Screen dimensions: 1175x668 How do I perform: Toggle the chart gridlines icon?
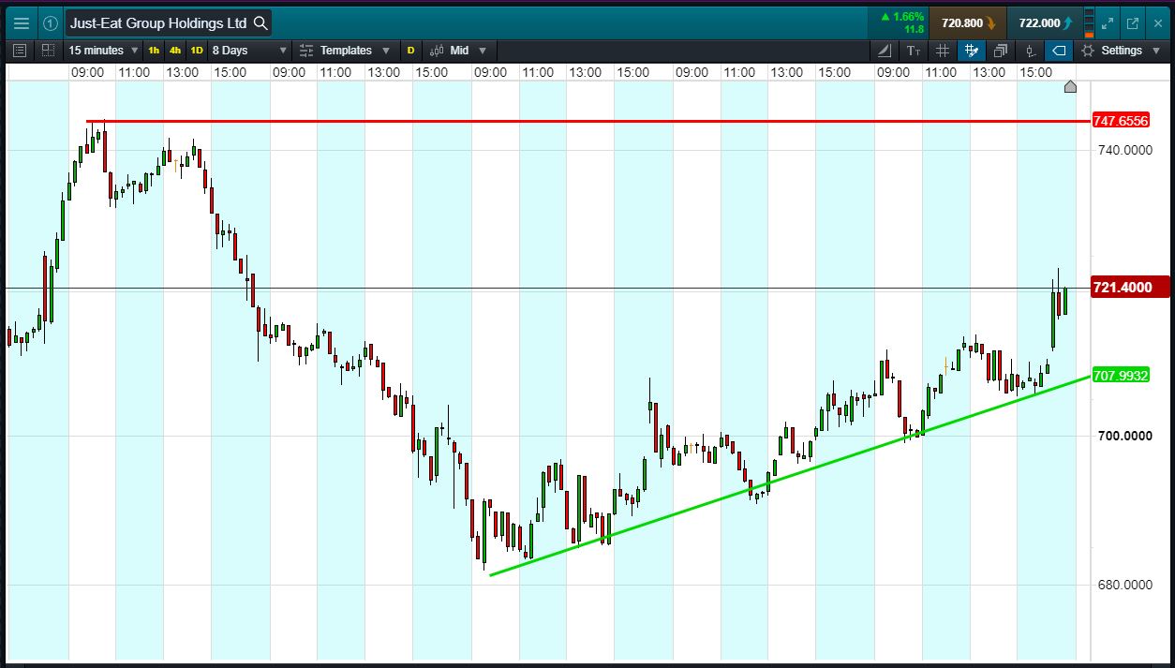pyautogui.click(x=943, y=51)
